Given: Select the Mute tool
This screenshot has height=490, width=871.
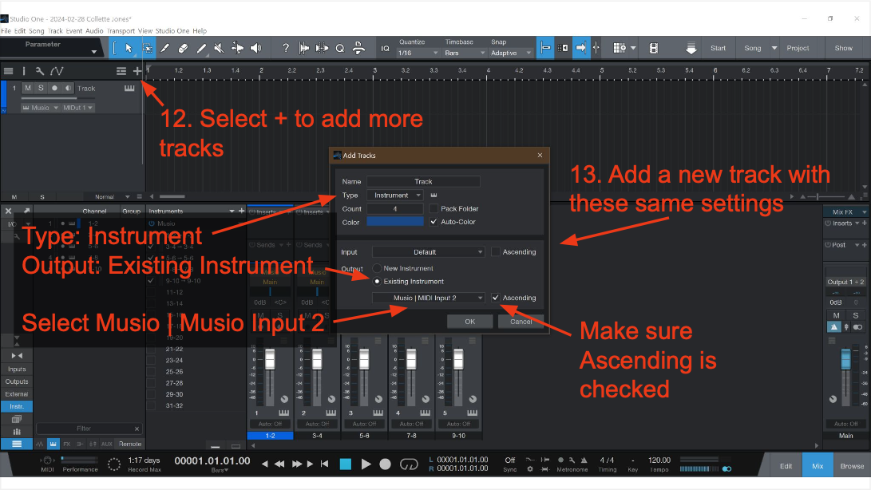Looking at the screenshot, I should pyautogui.click(x=219, y=49).
